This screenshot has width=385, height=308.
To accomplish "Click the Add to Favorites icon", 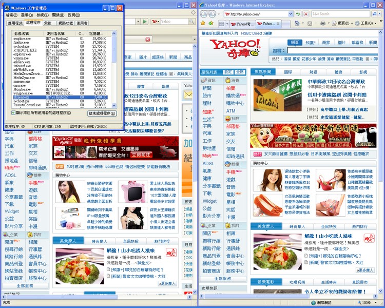I will tap(210, 23).
